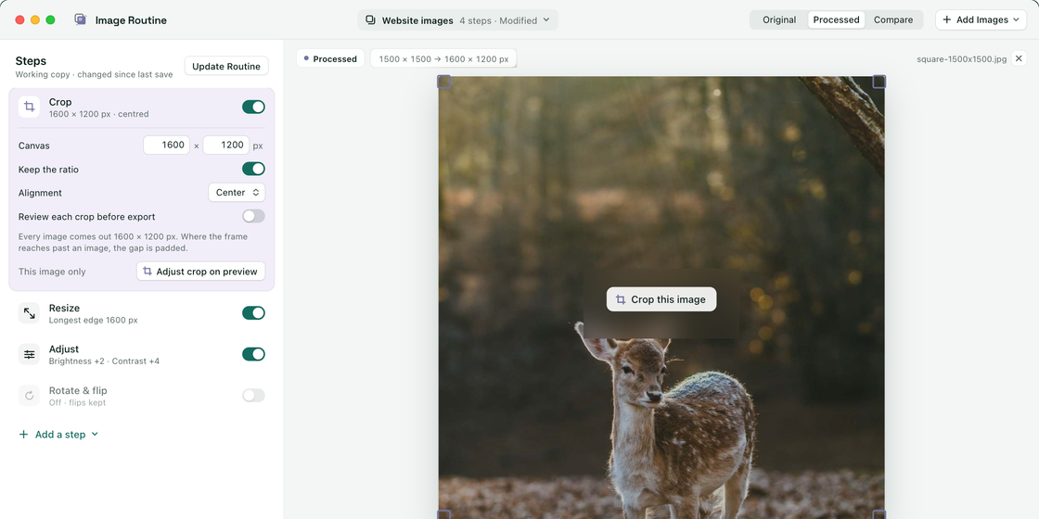This screenshot has height=519, width=1039.
Task: Click the This image only label
Action: (x=52, y=272)
